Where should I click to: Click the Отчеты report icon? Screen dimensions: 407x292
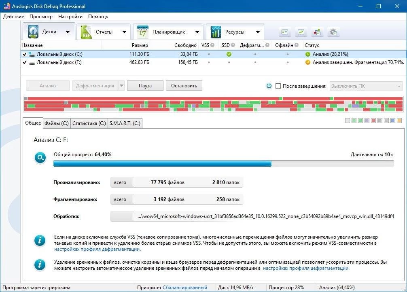(86, 32)
